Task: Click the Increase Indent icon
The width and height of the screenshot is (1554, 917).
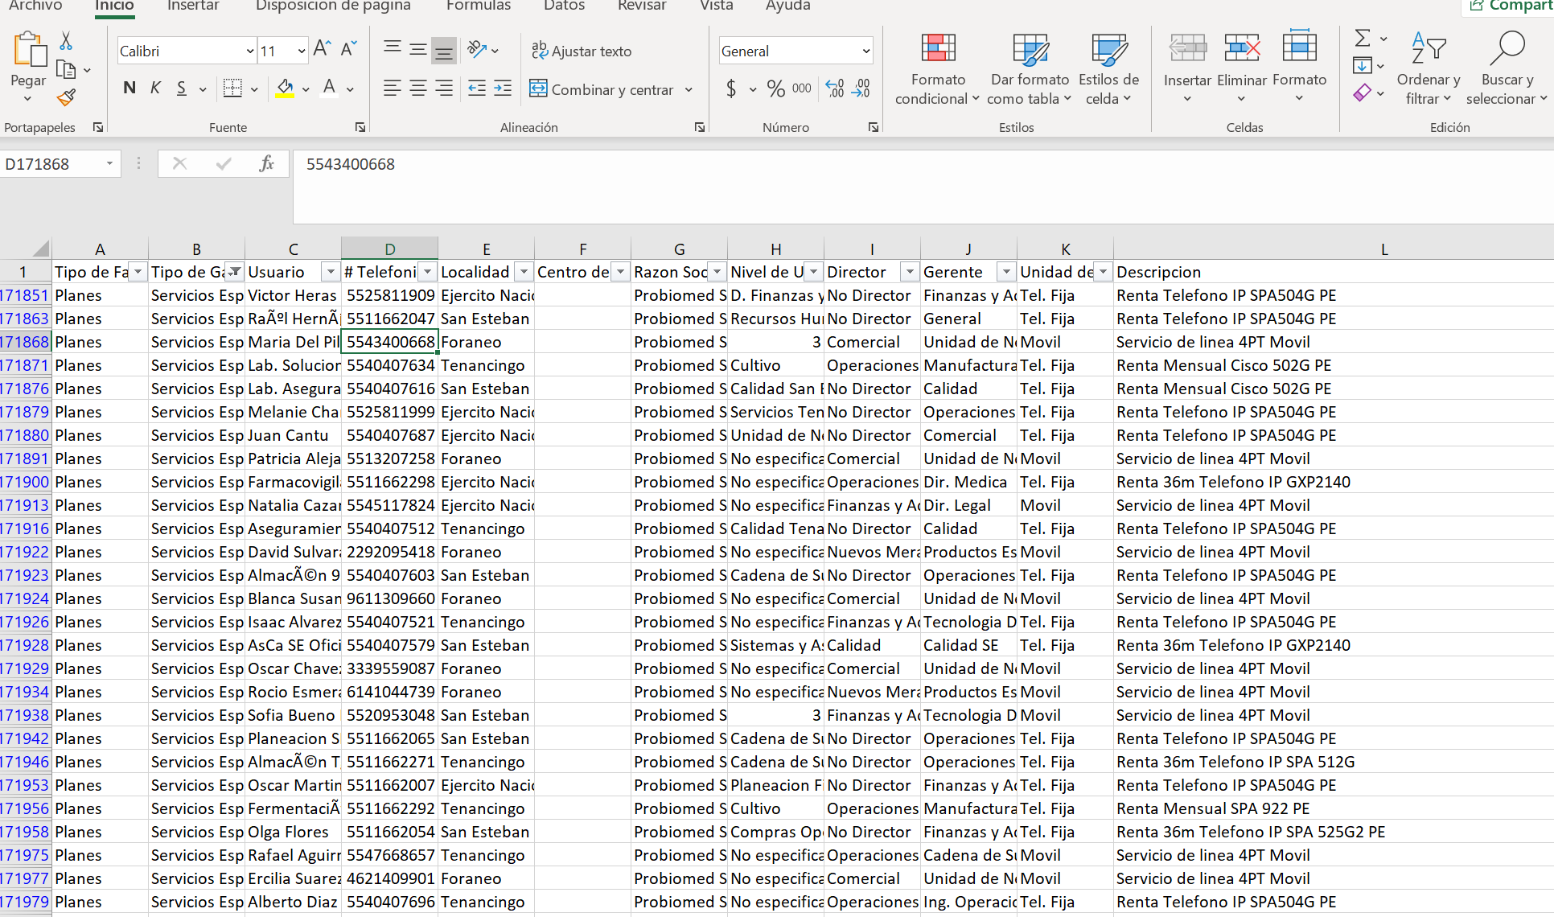Action: pos(503,88)
